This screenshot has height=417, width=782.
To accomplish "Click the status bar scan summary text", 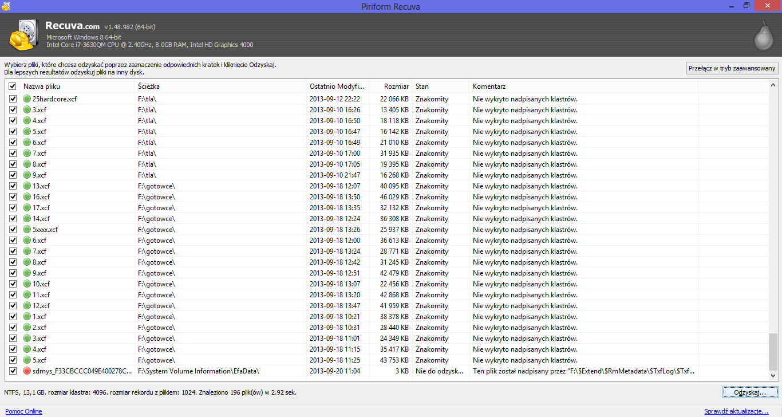I will click(x=151, y=392).
